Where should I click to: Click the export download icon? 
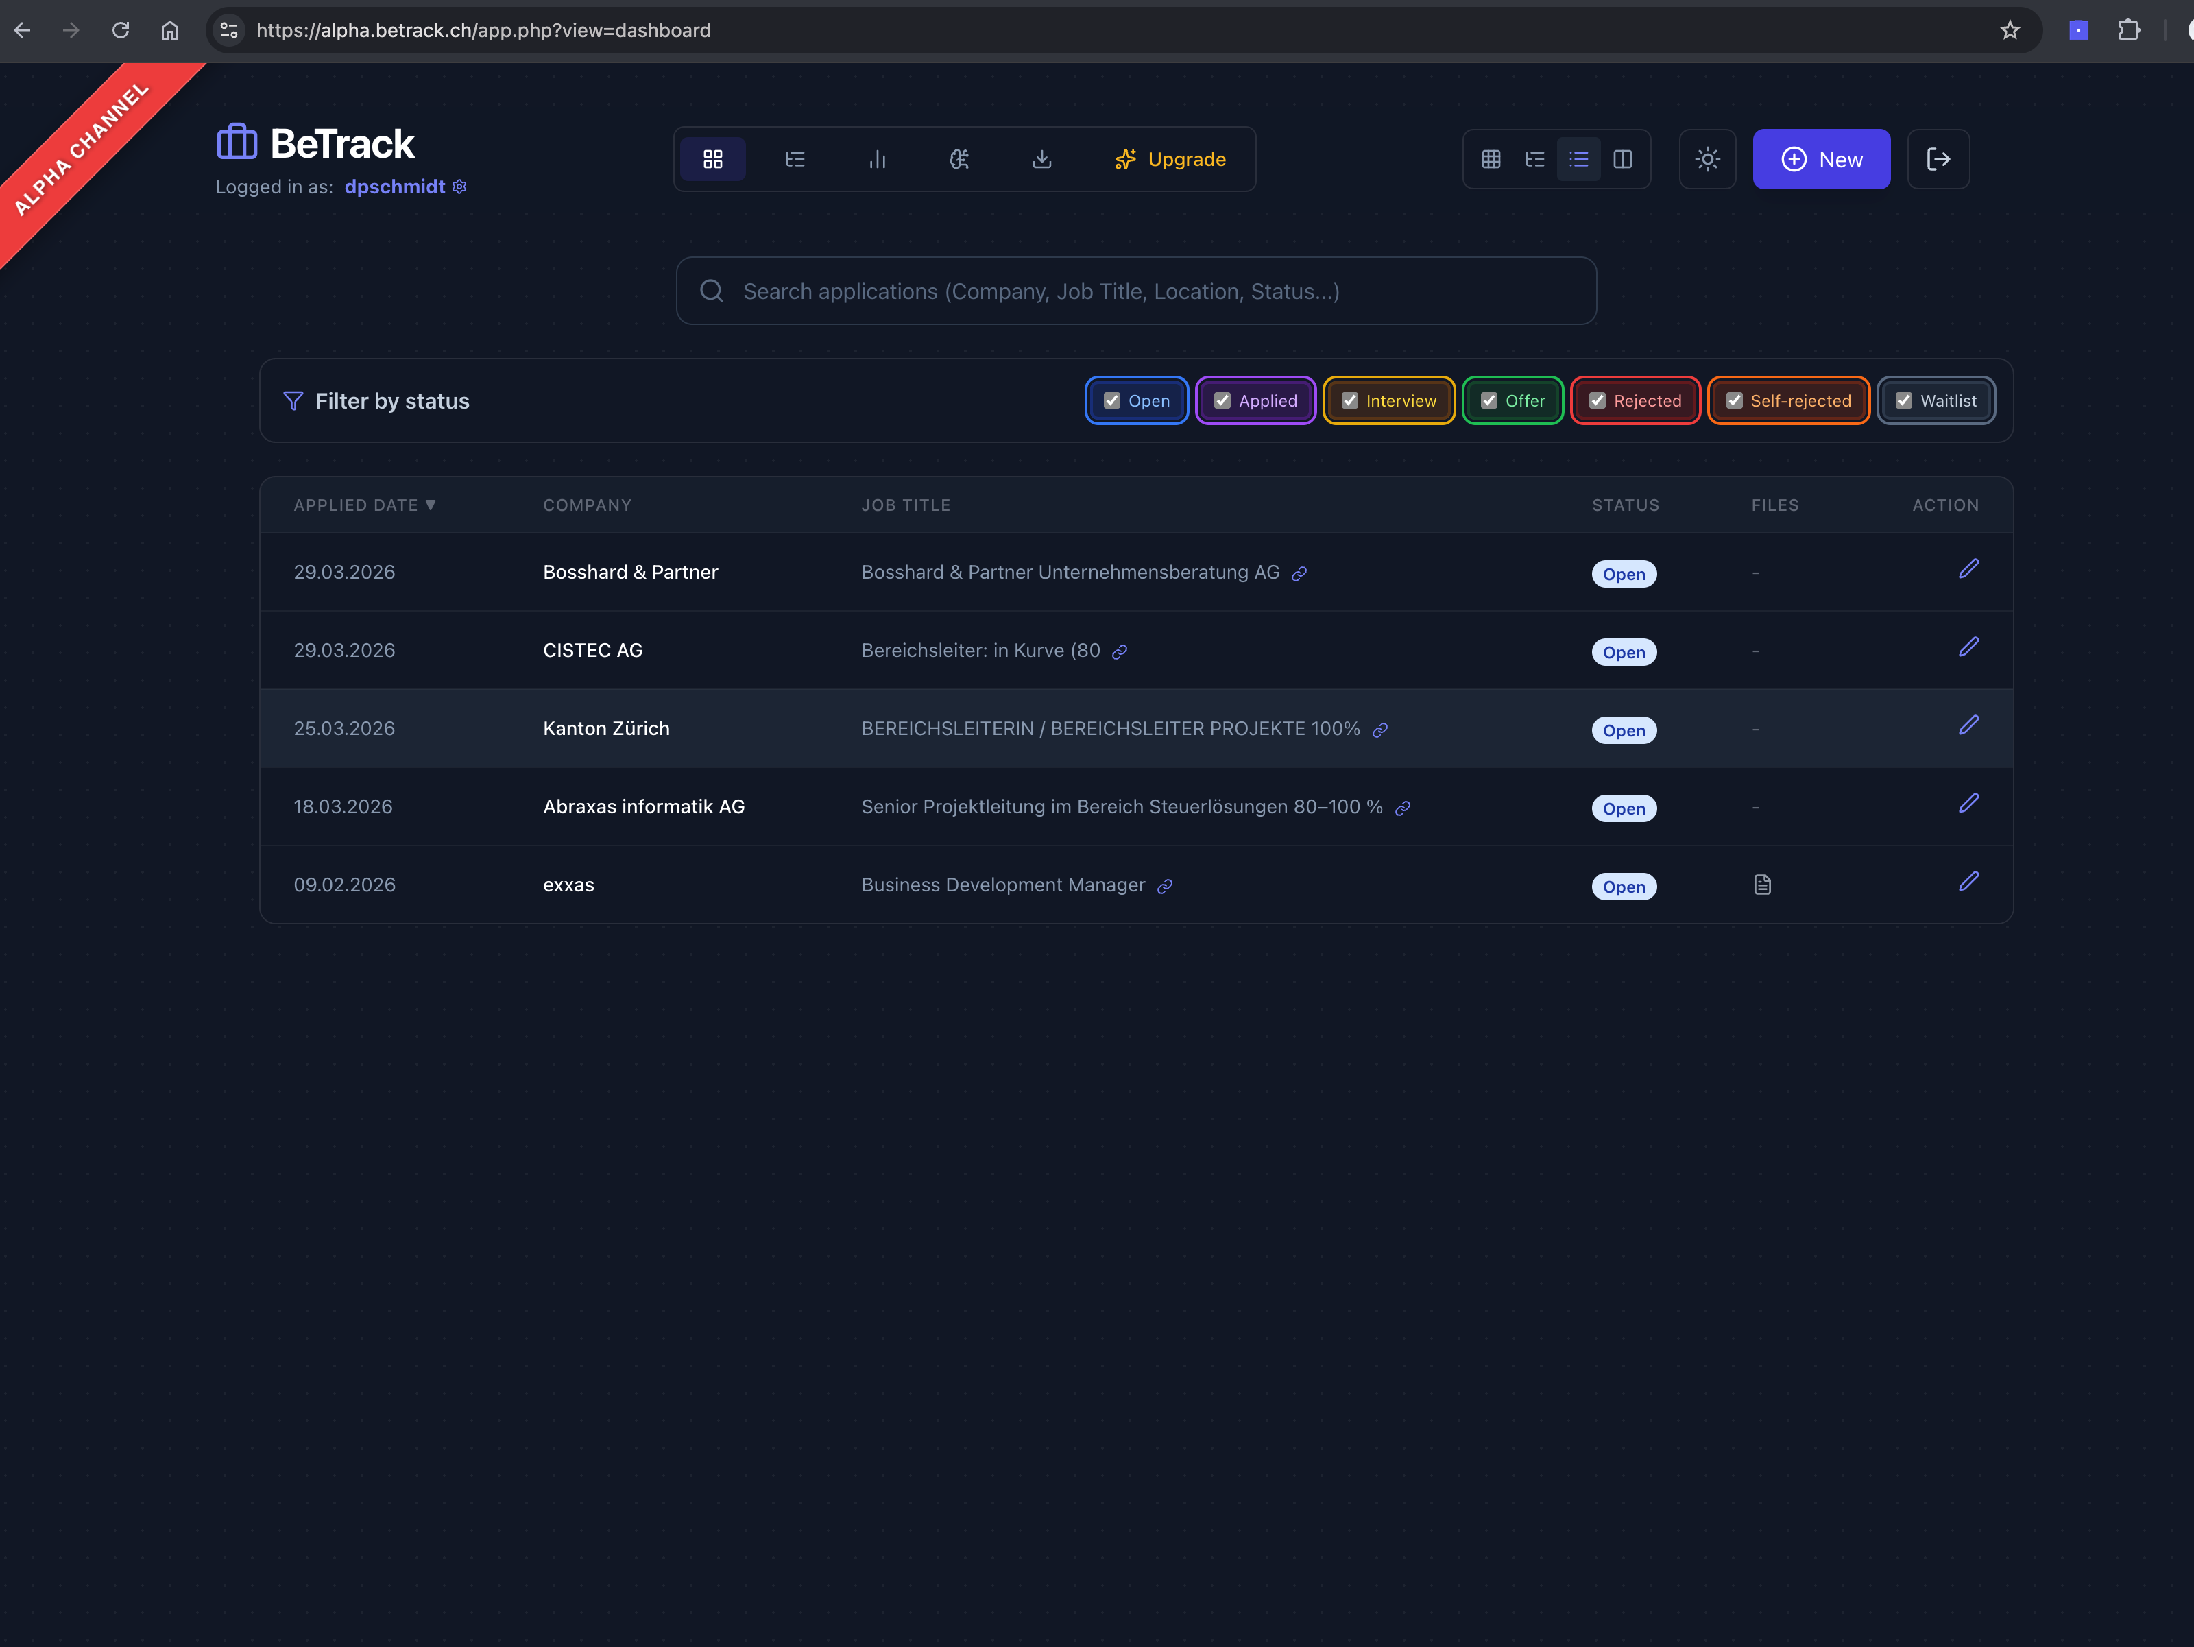pyautogui.click(x=1042, y=159)
